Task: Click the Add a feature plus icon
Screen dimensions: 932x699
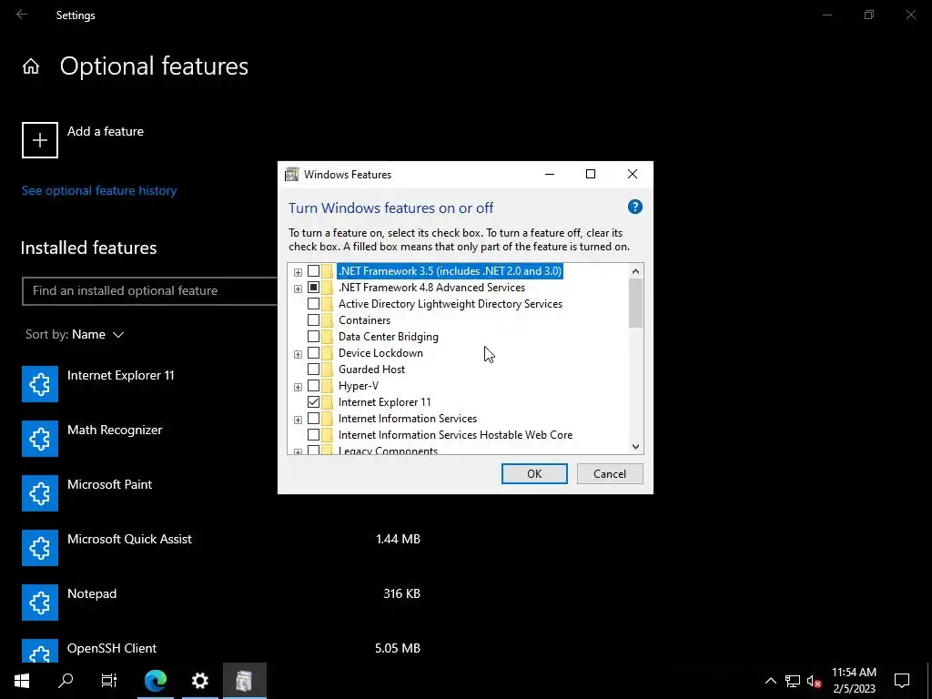Action: tap(40, 140)
